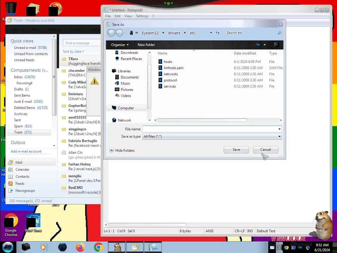Open the View menu in Notepad2
Screen dimensions: 337x253
tap(128, 16)
